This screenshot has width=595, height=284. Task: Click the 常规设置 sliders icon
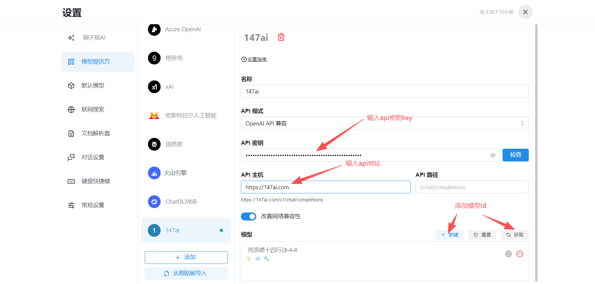pyautogui.click(x=71, y=205)
